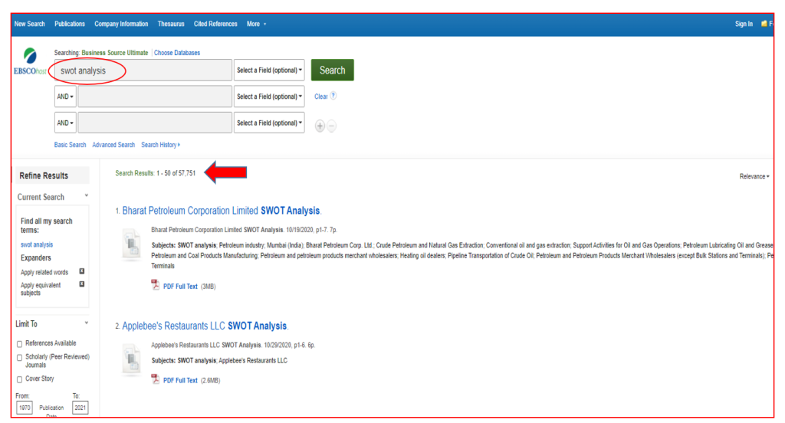Open third row Select a Field dropdown
785x423 pixels.
[269, 123]
